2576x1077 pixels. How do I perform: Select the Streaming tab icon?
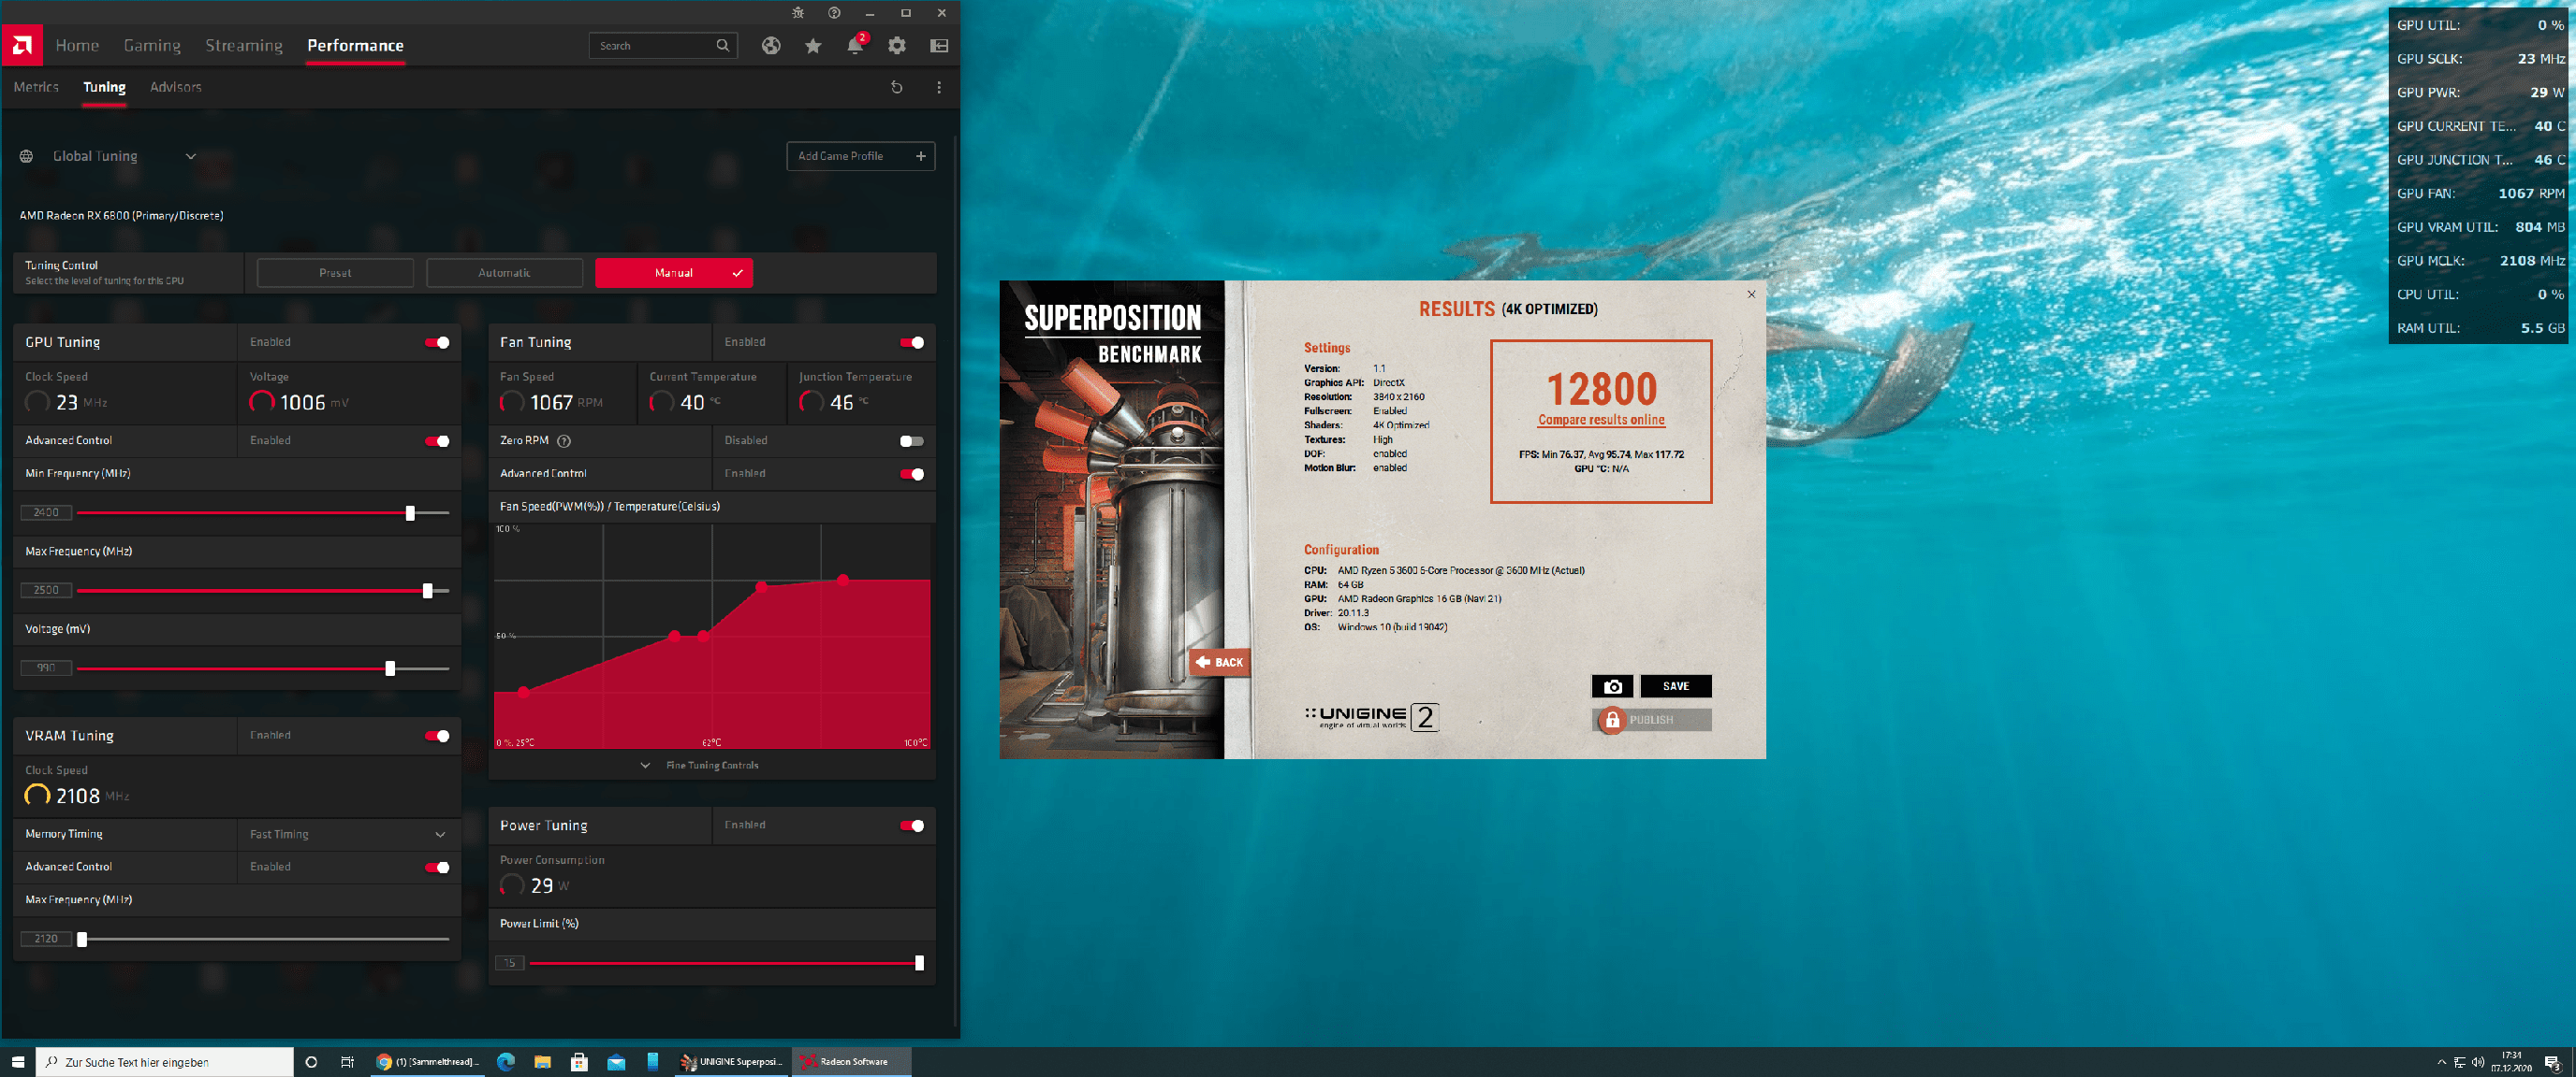coord(241,44)
